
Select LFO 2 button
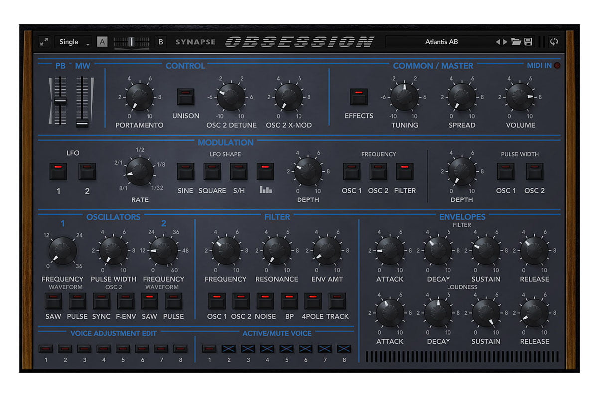[87, 172]
